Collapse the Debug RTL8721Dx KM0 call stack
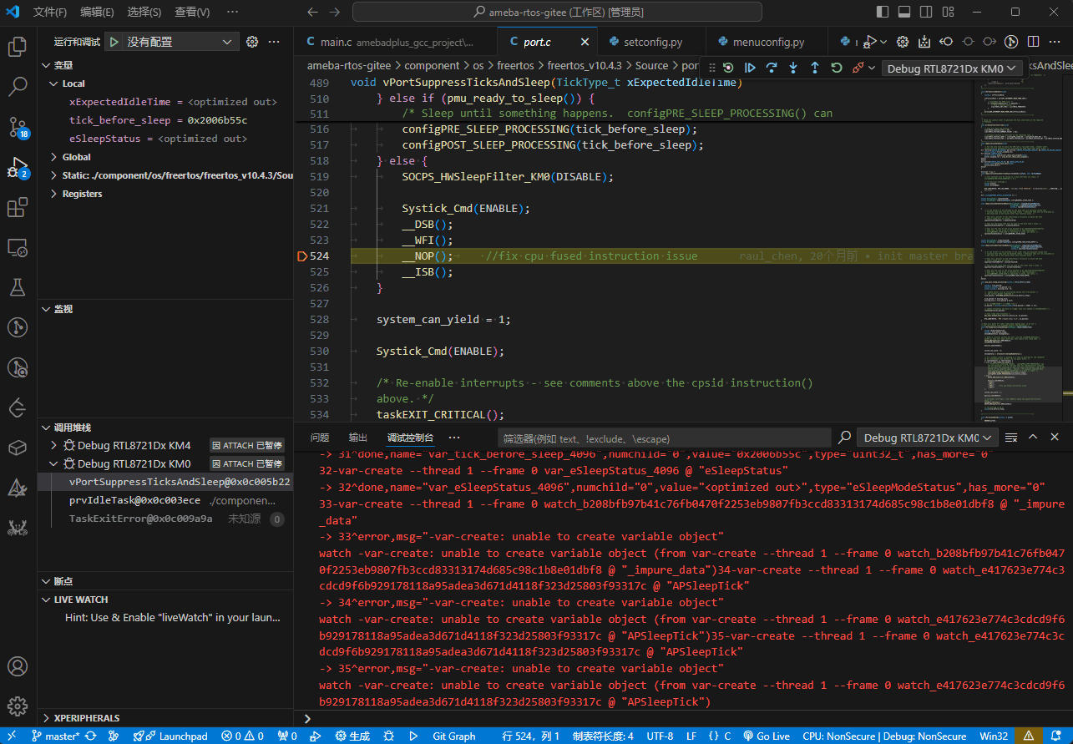 54,463
